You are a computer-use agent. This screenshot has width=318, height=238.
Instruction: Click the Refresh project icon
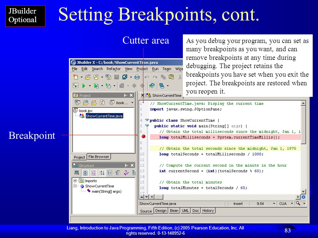(x=102, y=102)
